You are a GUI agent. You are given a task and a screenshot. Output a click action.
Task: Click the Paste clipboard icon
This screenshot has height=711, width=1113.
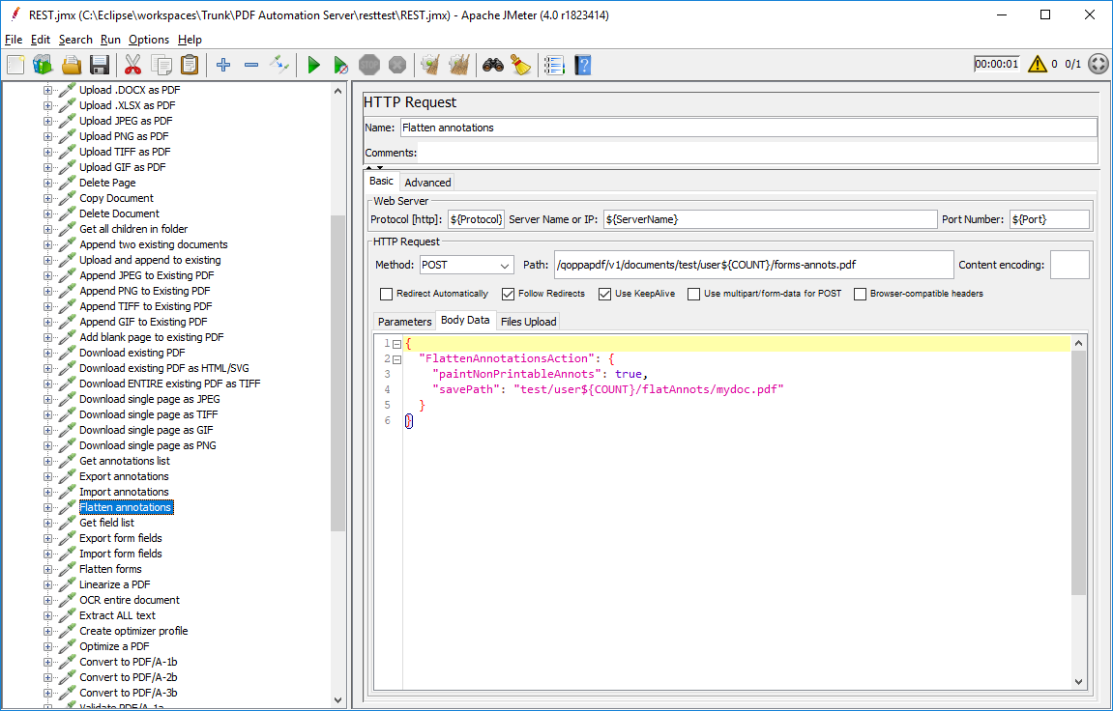pyautogui.click(x=190, y=66)
